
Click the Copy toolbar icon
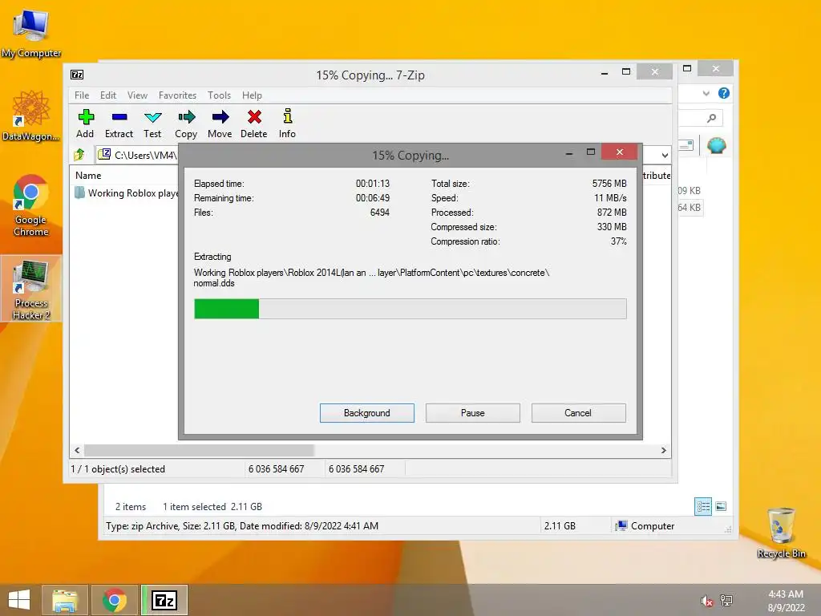pyautogui.click(x=186, y=123)
